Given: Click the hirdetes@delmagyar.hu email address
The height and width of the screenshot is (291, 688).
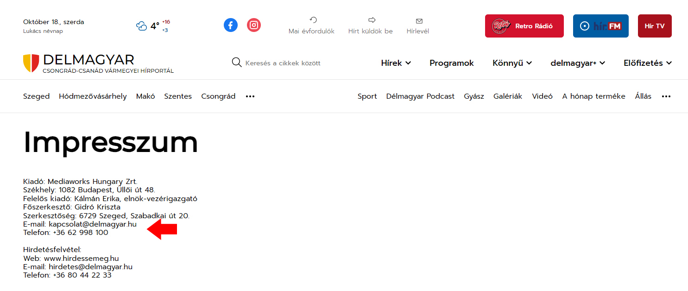Looking at the screenshot, I should point(90,266).
